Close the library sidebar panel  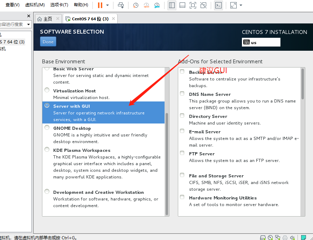[29, 16]
